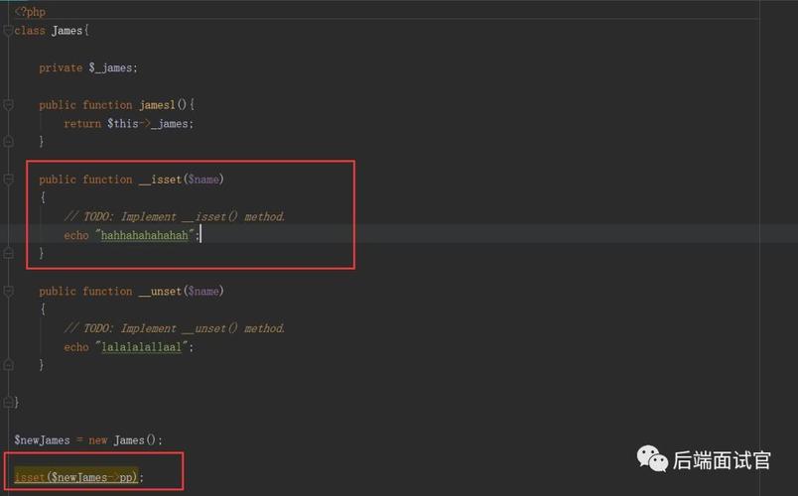798x496 pixels.
Task: Click the "hahhahahahahah" string
Action: click(x=145, y=235)
